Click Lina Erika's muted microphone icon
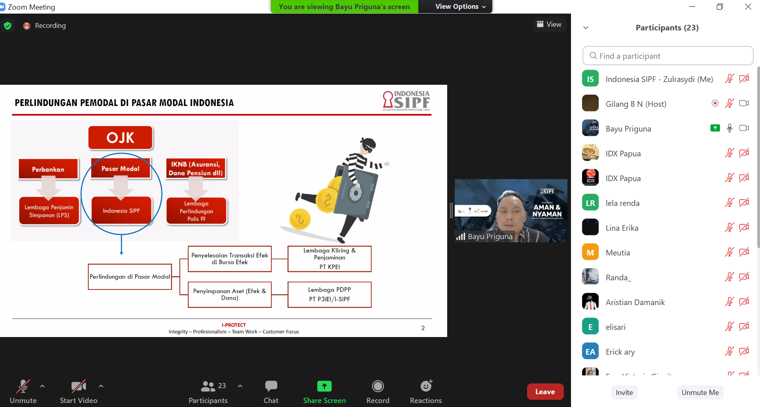Screen dimensions: 760x407 point(729,227)
